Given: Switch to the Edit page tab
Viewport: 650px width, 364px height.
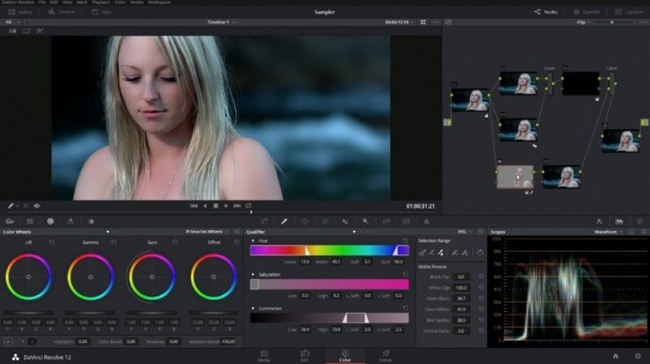Looking at the screenshot, I should (304, 356).
